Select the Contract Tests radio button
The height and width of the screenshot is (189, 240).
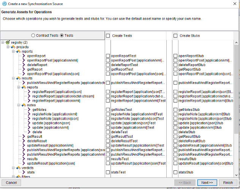(x=33, y=36)
